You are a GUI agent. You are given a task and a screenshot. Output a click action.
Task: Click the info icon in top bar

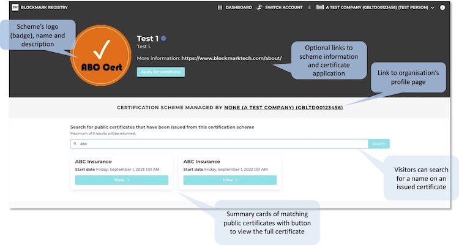pyautogui.click(x=442, y=7)
